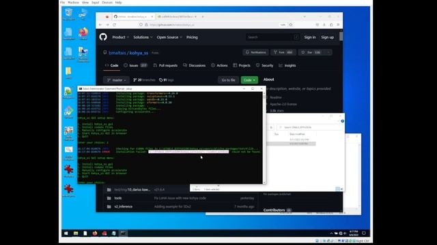
Task: Open the kohya_ss repository link
Action: 139,53
